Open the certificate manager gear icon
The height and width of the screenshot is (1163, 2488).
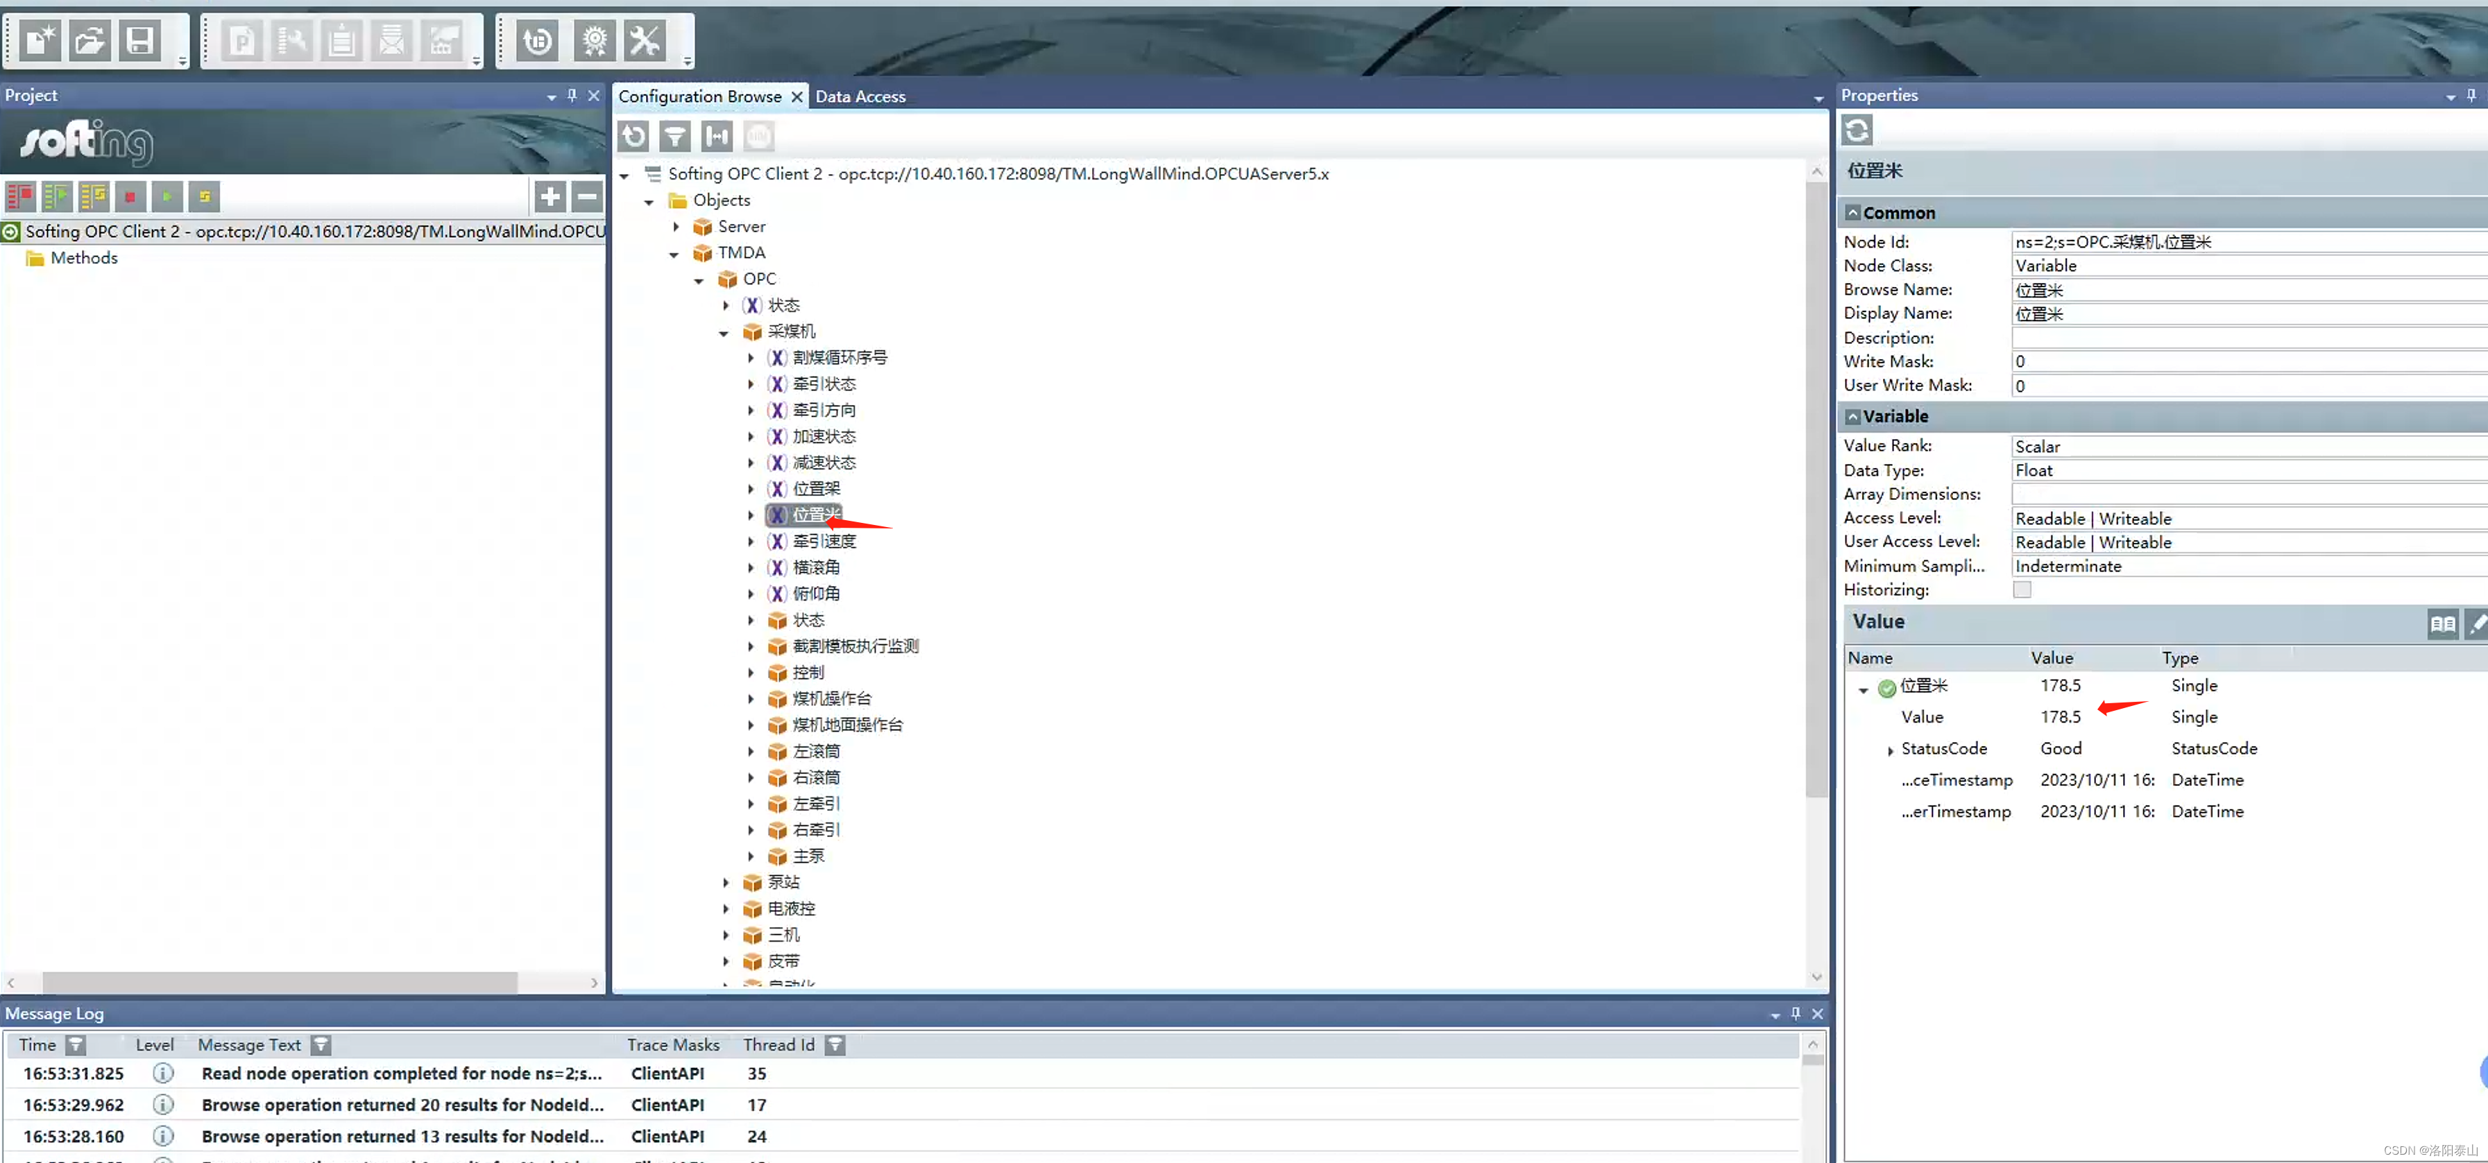coord(595,40)
